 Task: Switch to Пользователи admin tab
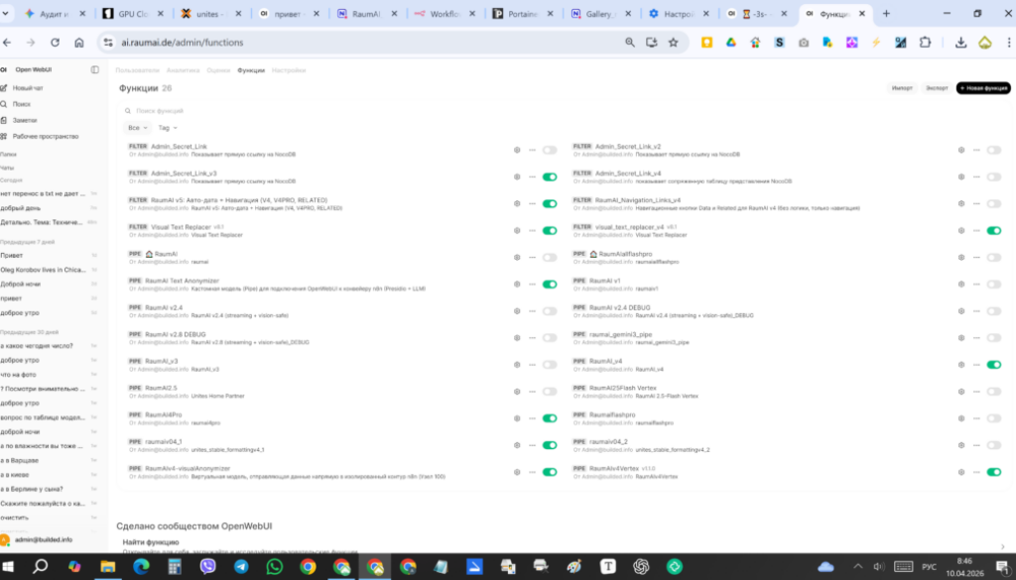point(137,70)
